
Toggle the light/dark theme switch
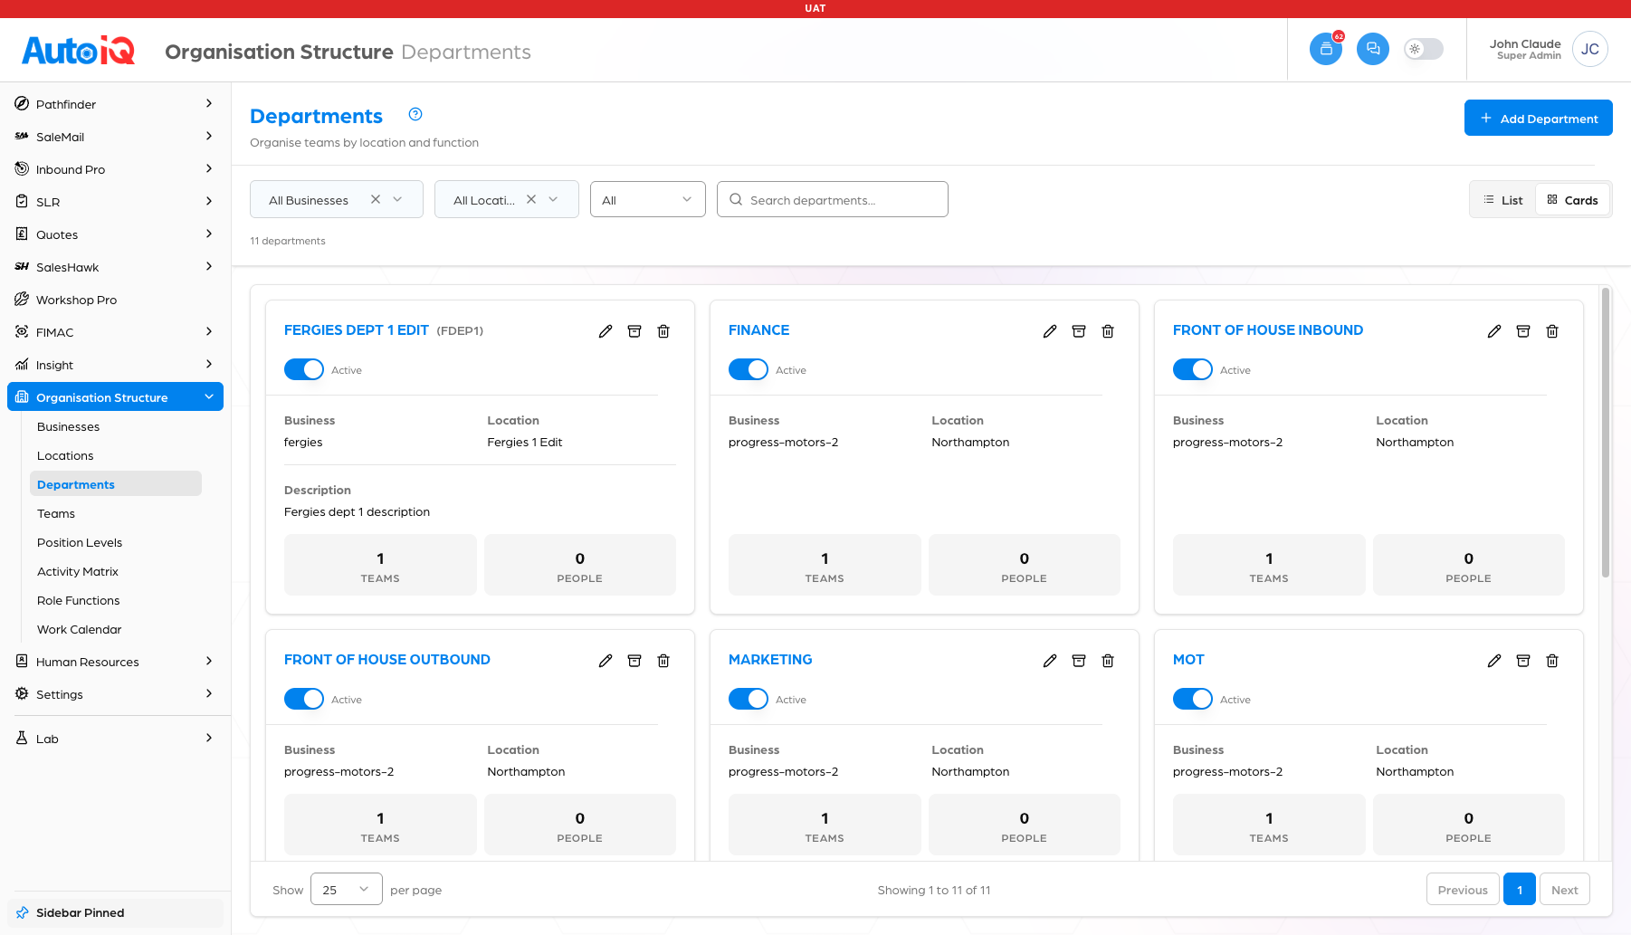[1424, 49]
